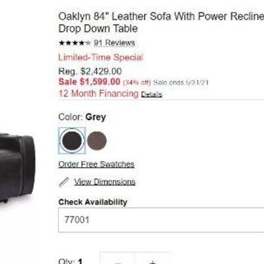Click Order Free Swatches link
The height and width of the screenshot is (264, 264).
click(96, 164)
